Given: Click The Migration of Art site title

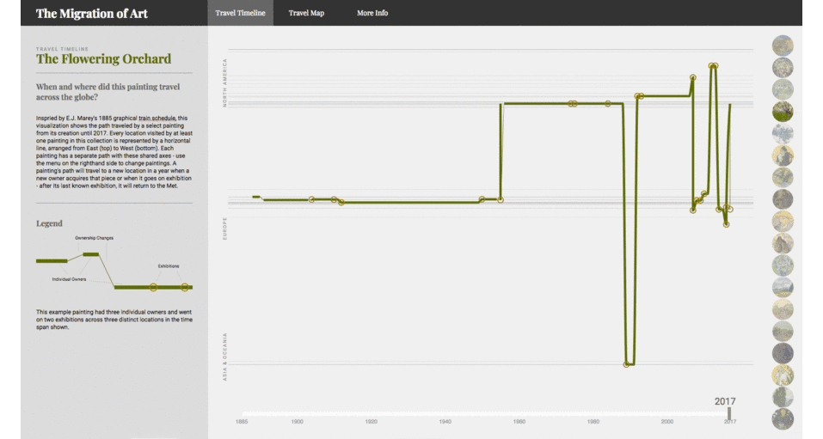Looking at the screenshot, I should pyautogui.click(x=90, y=13).
